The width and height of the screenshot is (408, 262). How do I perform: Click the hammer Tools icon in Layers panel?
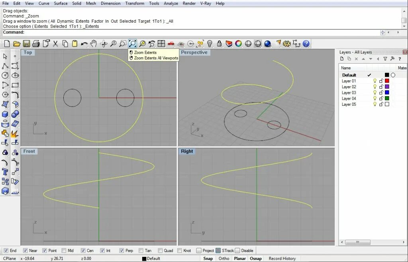click(x=392, y=59)
